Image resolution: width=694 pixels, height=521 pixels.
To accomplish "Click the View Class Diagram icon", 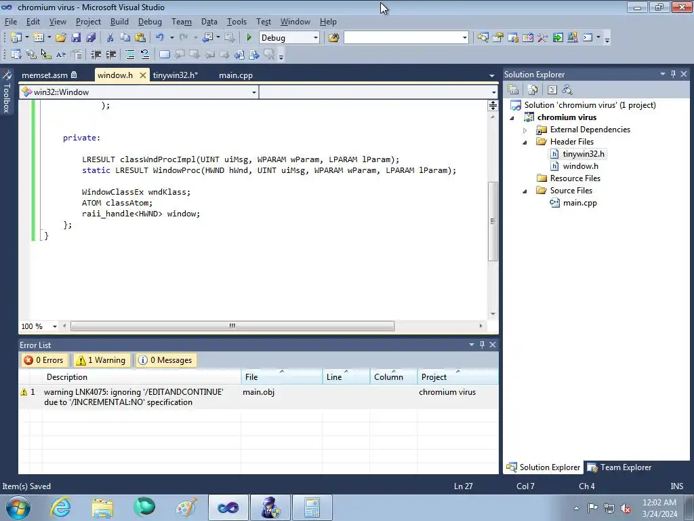I will coord(567,90).
